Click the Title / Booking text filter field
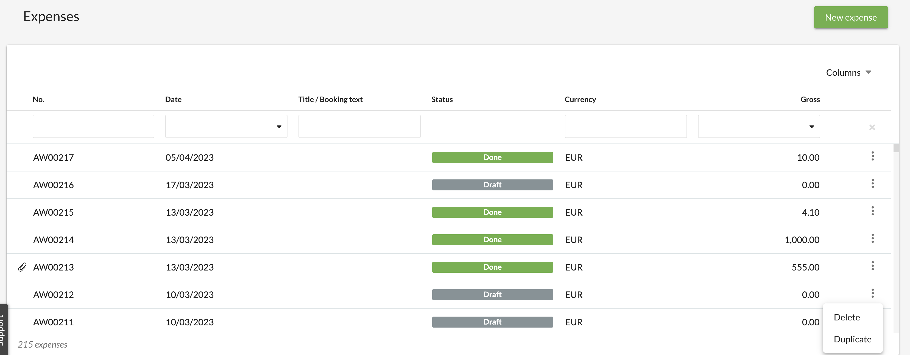The image size is (910, 355). pos(359,126)
